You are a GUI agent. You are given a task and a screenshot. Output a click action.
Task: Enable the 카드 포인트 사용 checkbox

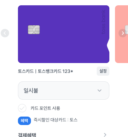[22, 108]
